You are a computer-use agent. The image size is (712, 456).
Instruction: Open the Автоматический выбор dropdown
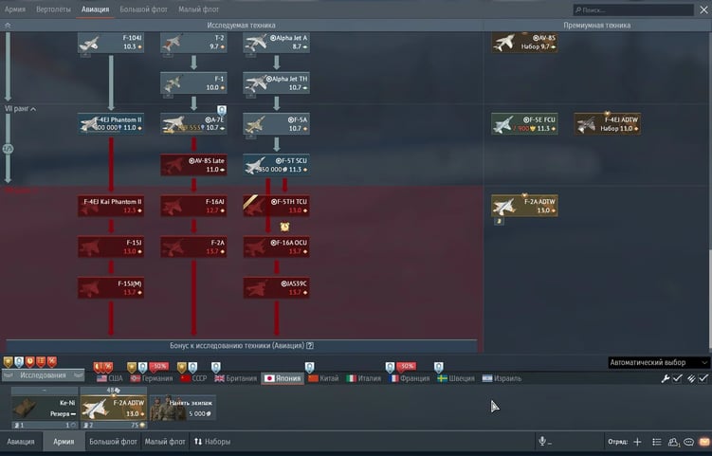(658, 362)
